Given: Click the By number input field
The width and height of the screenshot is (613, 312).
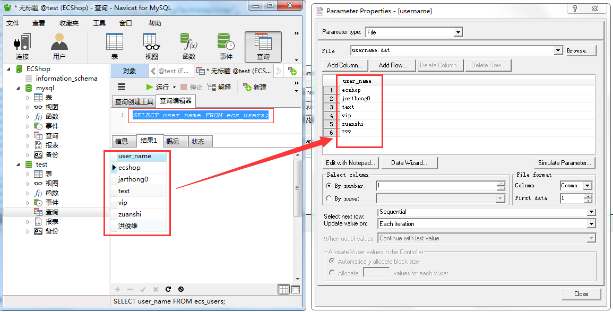Looking at the screenshot, I should [x=436, y=186].
